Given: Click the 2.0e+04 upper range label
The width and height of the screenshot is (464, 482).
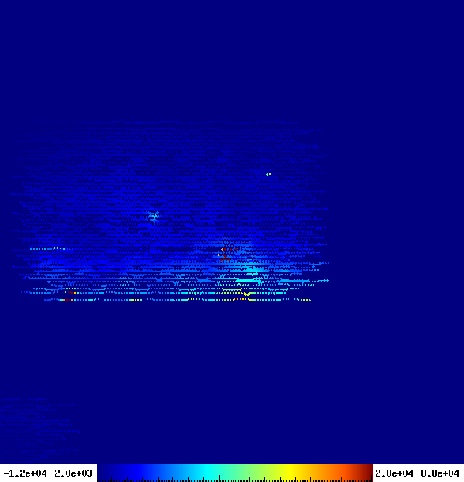Looking at the screenshot, I should 394,473.
